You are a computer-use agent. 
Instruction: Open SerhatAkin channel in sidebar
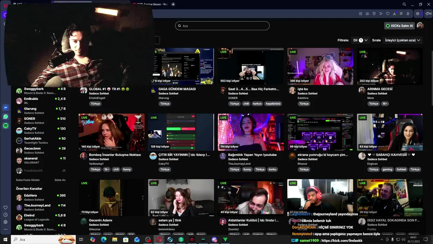(x=41, y=140)
